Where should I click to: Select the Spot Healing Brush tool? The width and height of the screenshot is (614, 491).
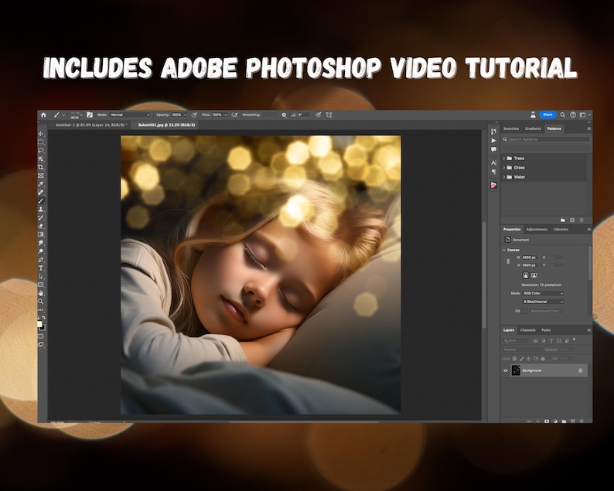click(x=41, y=193)
